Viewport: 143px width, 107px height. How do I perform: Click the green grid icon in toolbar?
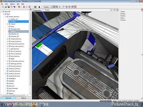point(35,7)
